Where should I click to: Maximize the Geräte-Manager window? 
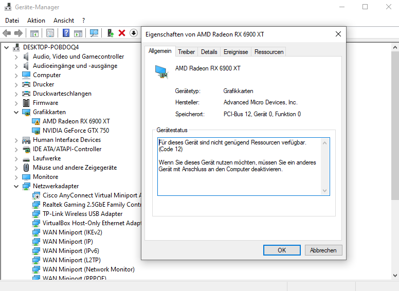point(365,7)
